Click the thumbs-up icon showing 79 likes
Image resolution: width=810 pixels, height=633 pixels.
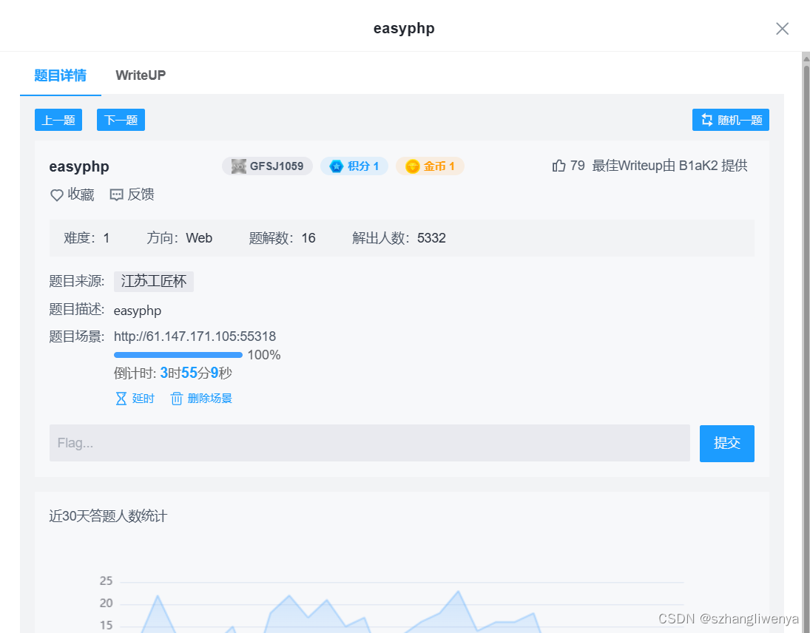click(x=559, y=165)
